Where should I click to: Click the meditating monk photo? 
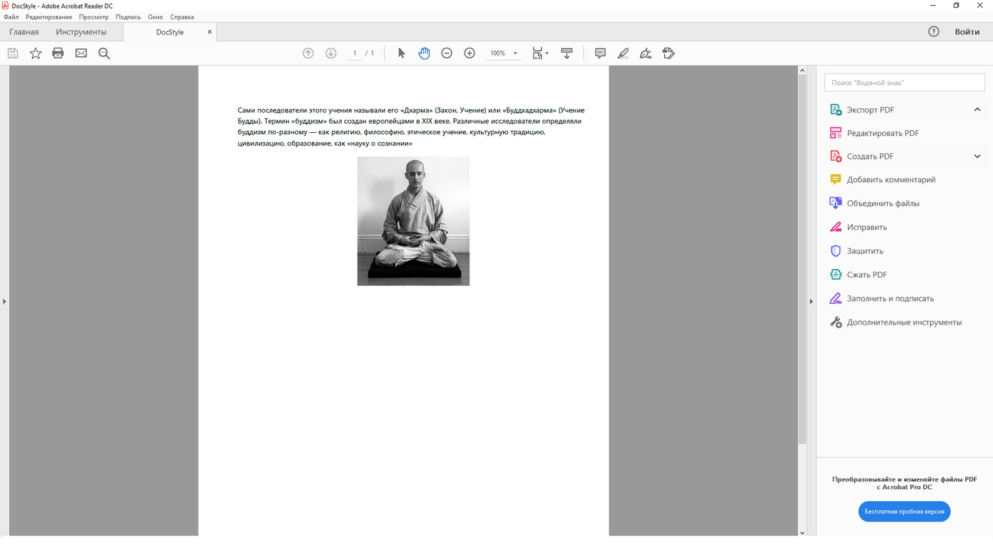(x=414, y=221)
